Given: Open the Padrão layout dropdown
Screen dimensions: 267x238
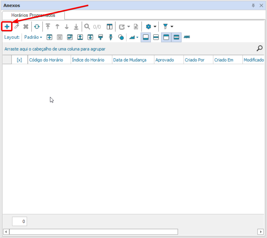Looking at the screenshot, I should 33,37.
